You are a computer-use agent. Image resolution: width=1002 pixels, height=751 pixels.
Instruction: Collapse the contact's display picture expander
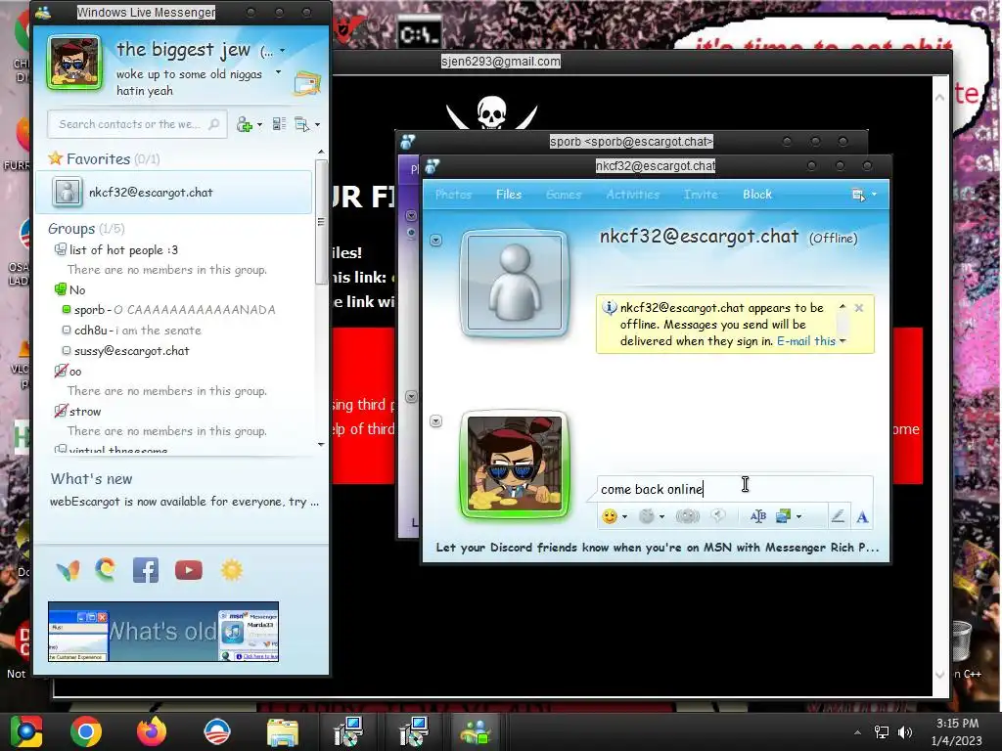pos(435,241)
